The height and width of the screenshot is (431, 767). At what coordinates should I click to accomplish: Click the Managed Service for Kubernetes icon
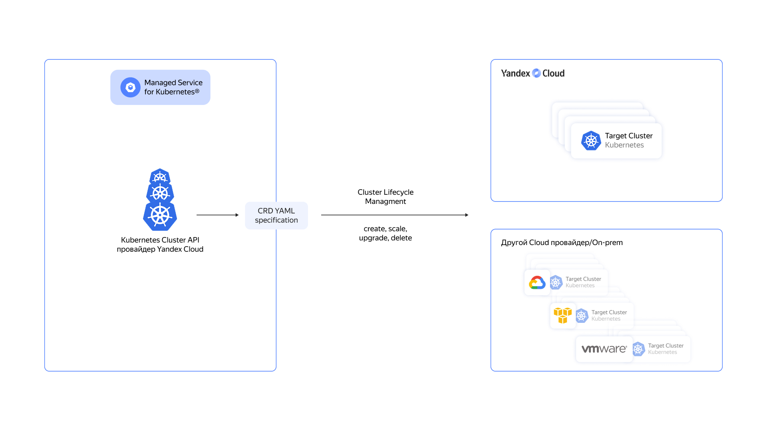[130, 87]
